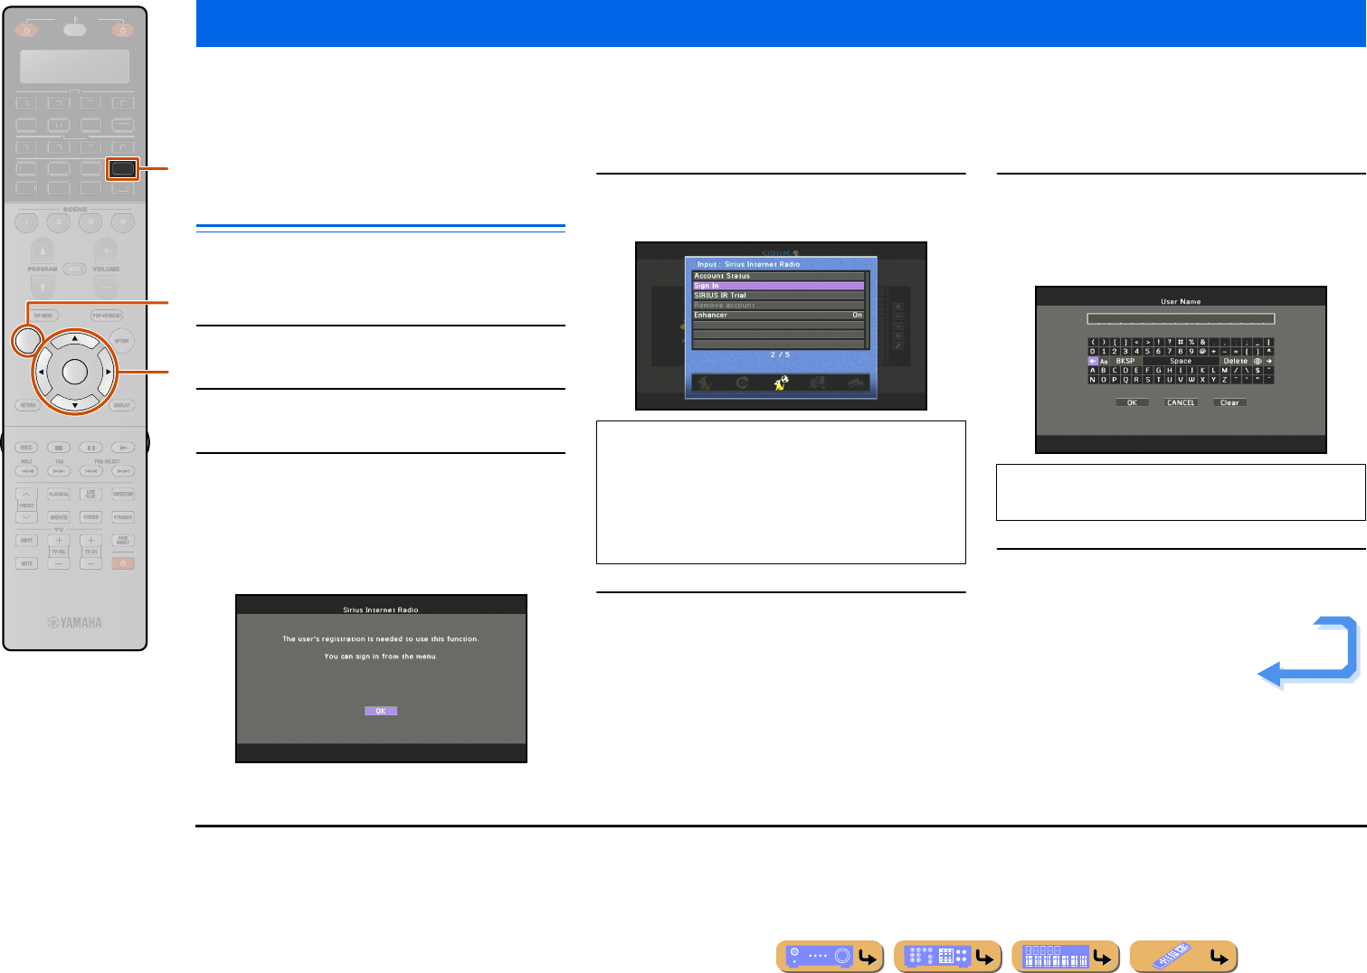Click the center ENTER button on remote
The width and height of the screenshot is (1367, 973).
(x=75, y=372)
